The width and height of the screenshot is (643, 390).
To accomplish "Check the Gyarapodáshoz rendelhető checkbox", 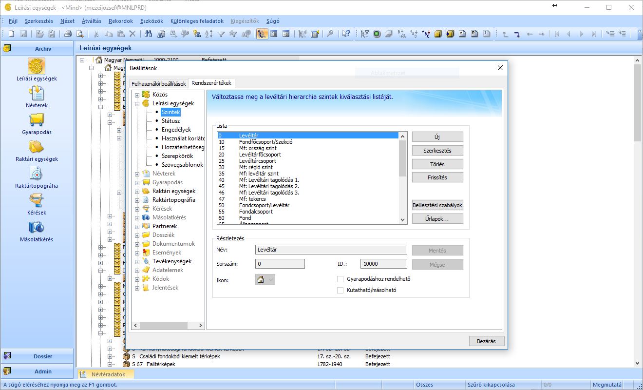I will point(340,279).
